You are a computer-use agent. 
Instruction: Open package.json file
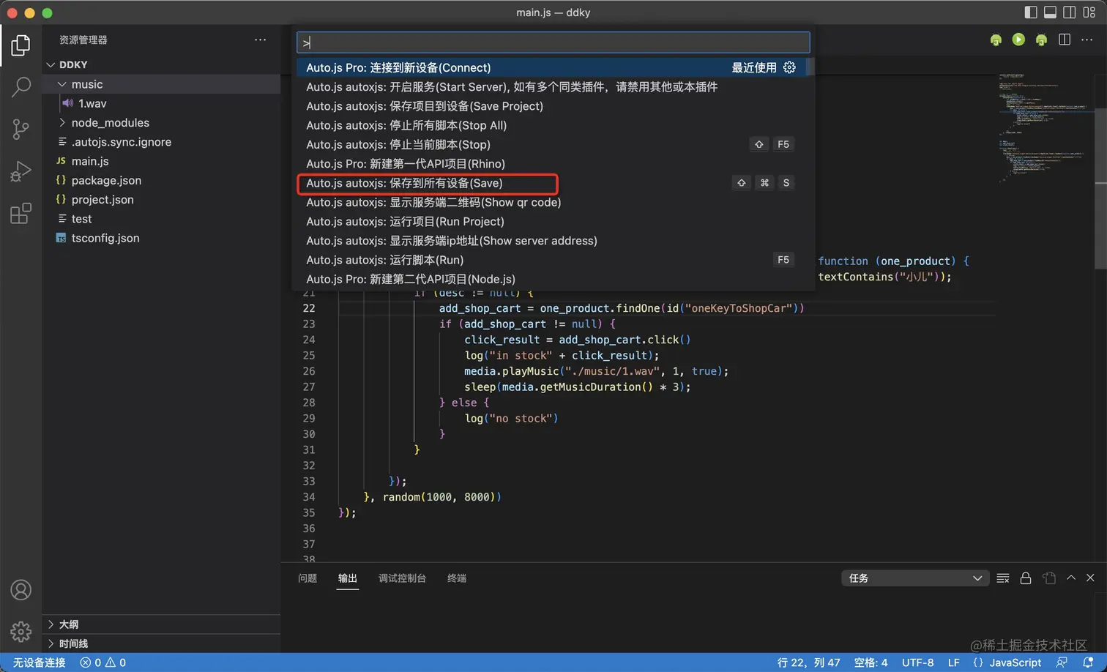click(x=161, y=180)
